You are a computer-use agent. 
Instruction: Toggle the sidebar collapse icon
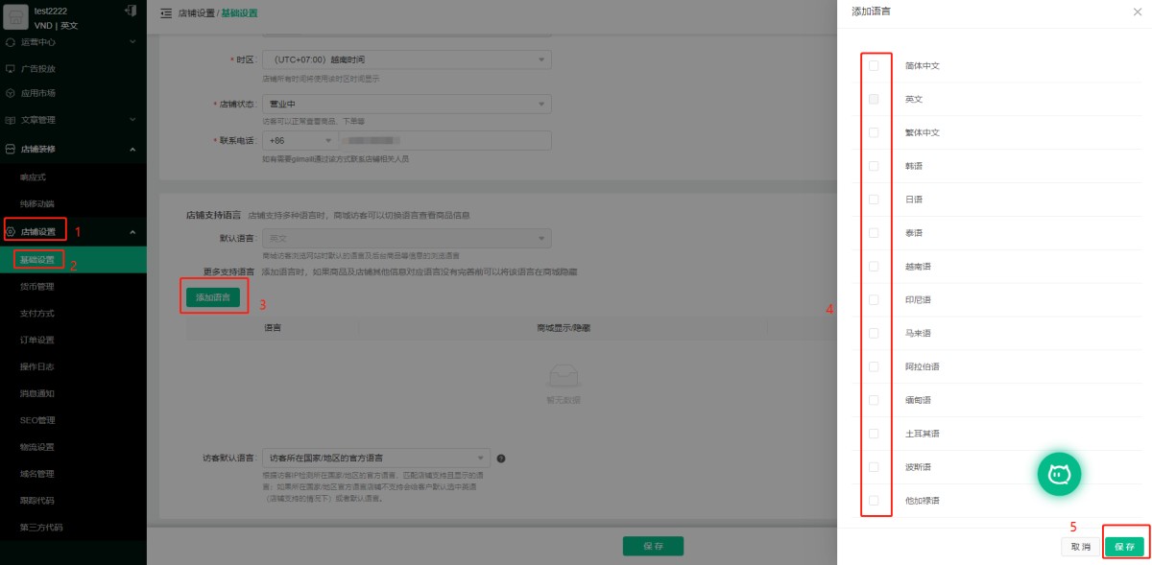pos(166,13)
